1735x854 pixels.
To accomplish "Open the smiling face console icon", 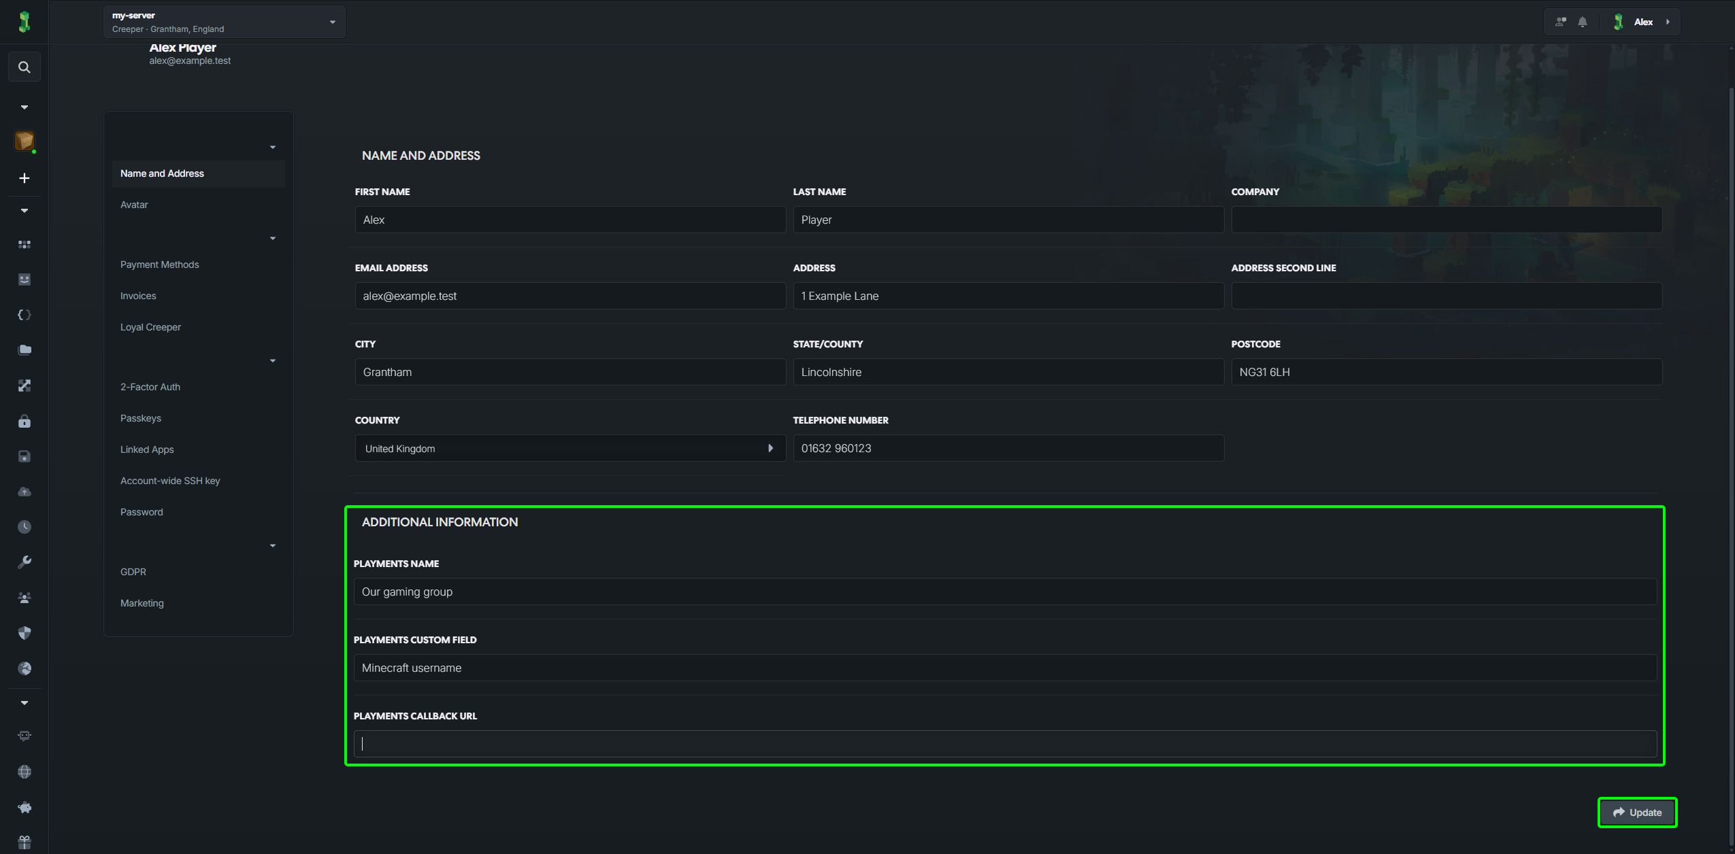I will tap(24, 279).
